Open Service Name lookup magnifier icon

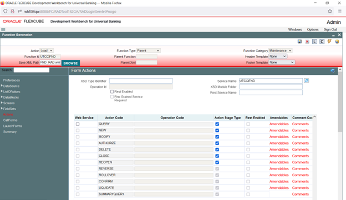coord(306,81)
